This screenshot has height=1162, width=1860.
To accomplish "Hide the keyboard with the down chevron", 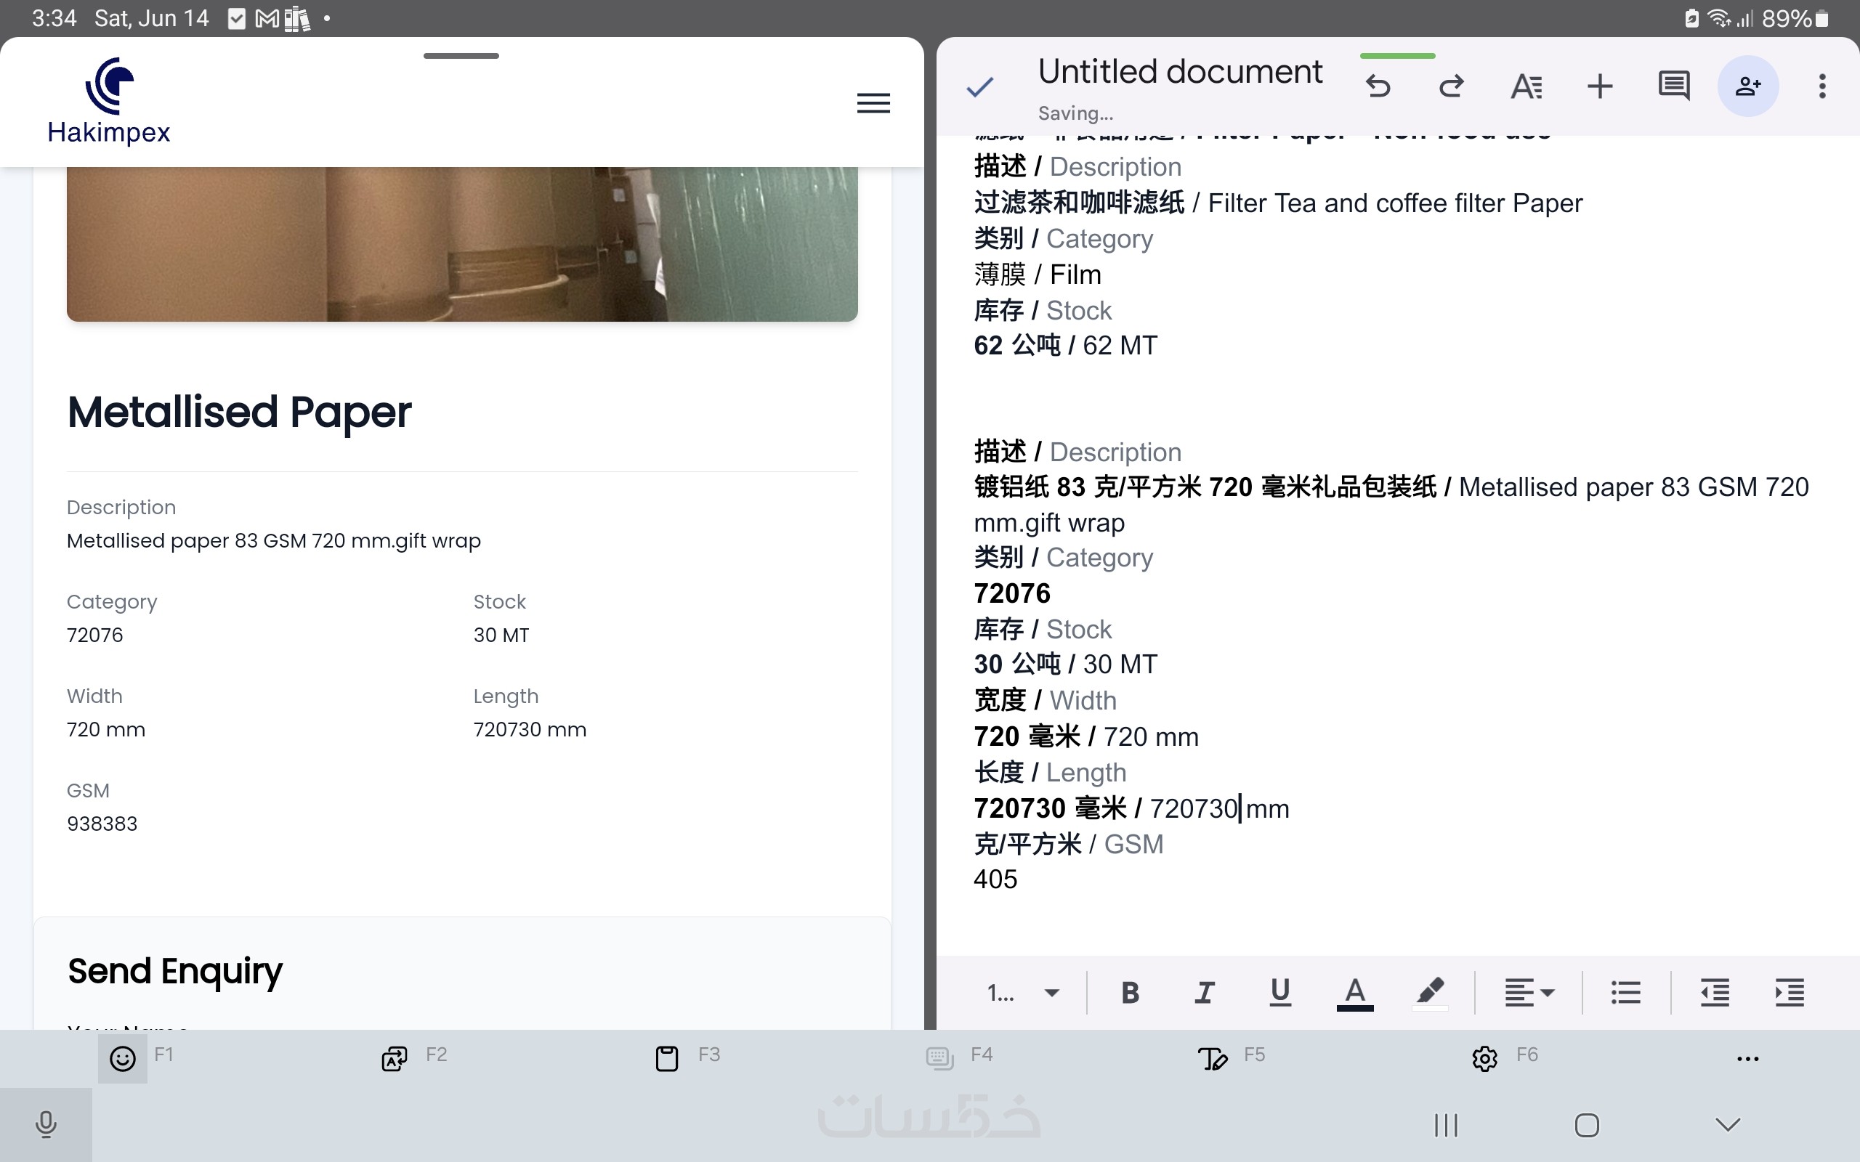I will [x=1727, y=1125].
